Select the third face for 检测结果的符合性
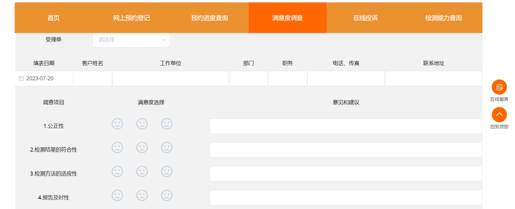The height and width of the screenshot is (209, 515). pyautogui.click(x=167, y=148)
